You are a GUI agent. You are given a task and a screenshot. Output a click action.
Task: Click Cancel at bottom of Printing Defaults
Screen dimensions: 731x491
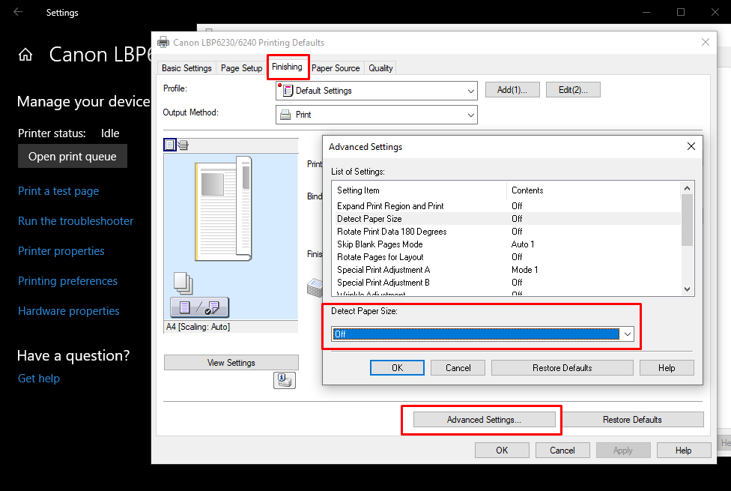[562, 451]
